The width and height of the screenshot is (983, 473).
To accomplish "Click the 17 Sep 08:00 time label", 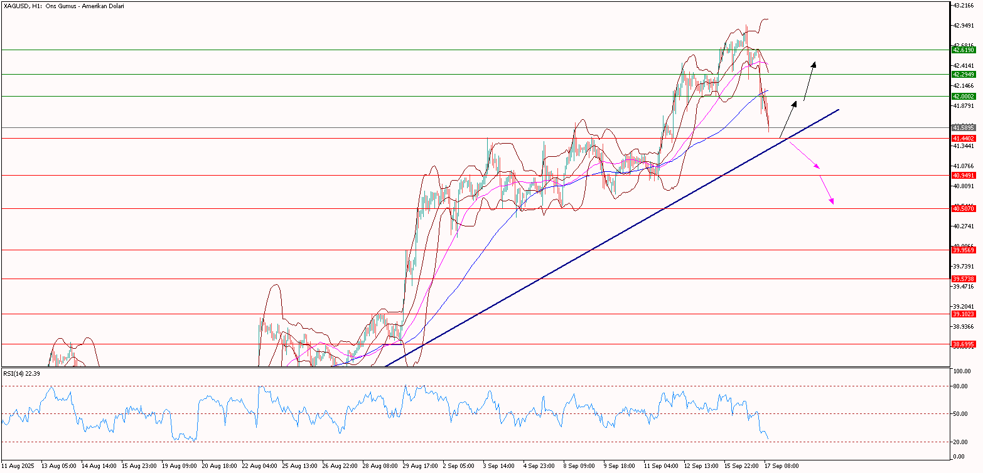I will click(783, 467).
